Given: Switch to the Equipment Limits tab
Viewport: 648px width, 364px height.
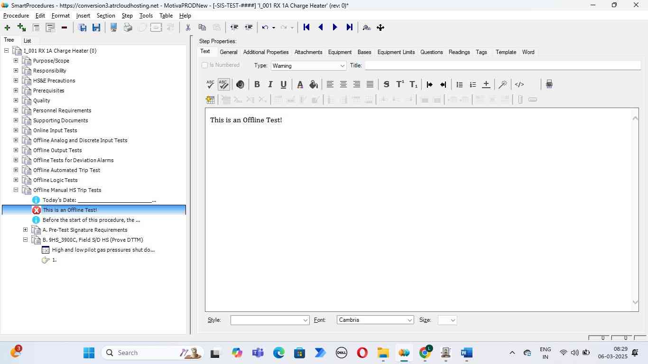Looking at the screenshot, I should (396, 52).
